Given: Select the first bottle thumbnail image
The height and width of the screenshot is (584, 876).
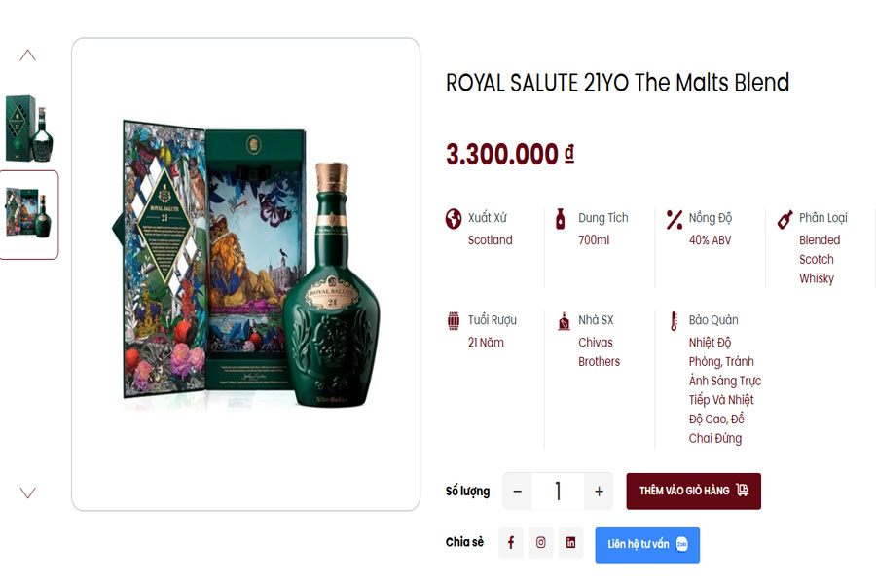Looking at the screenshot, I should (x=28, y=128).
